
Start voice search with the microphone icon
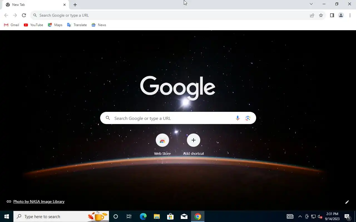click(238, 118)
